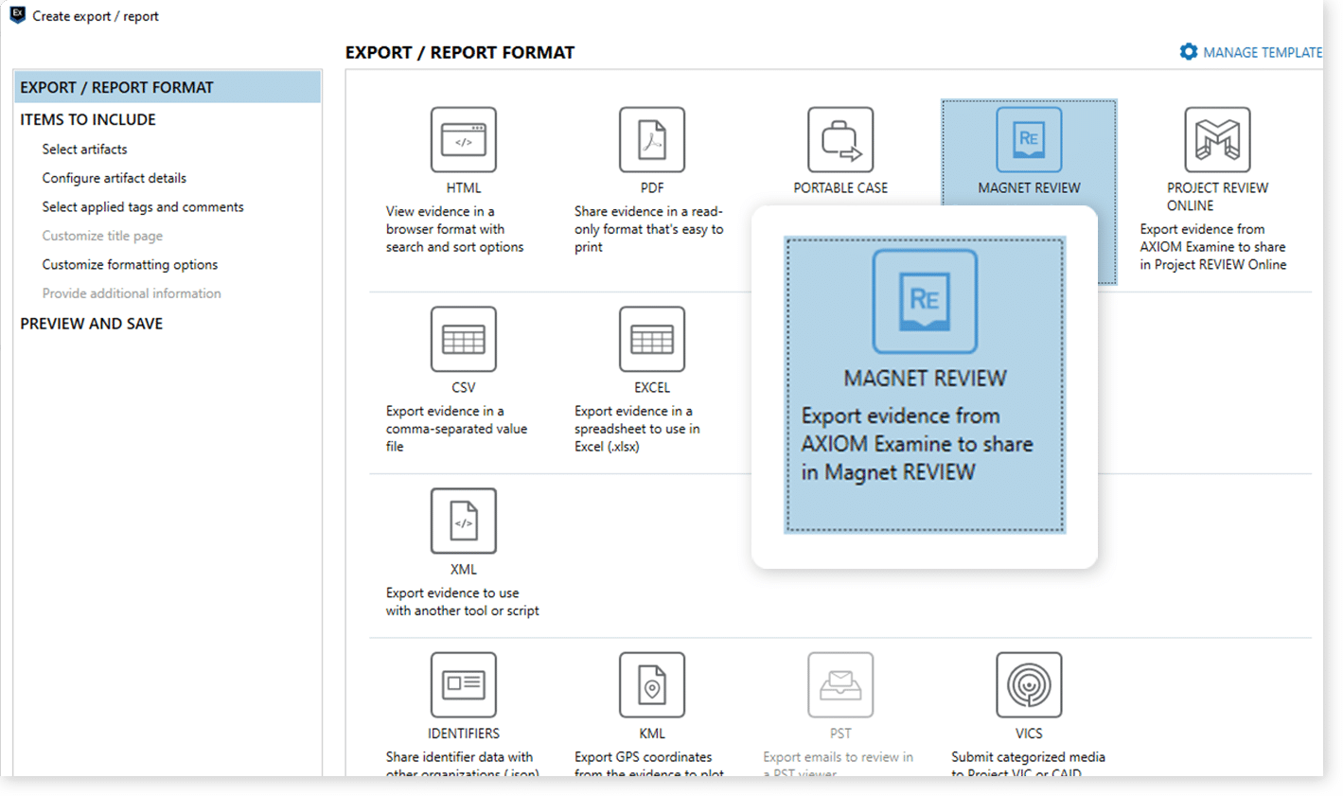Choose the VICS media export icon

(x=1029, y=684)
